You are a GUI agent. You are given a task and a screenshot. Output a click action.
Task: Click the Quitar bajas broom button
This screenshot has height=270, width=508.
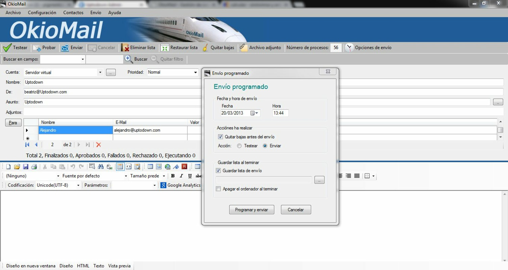(x=218, y=48)
